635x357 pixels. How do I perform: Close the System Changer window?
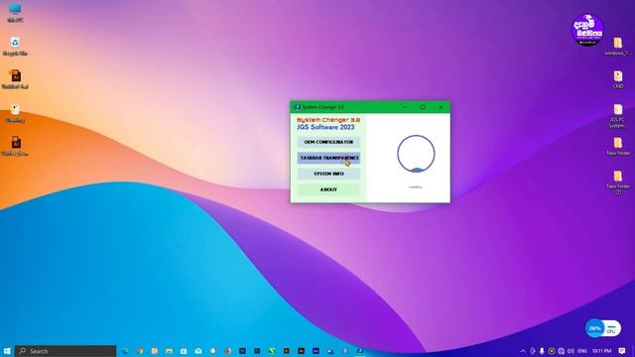tap(441, 107)
